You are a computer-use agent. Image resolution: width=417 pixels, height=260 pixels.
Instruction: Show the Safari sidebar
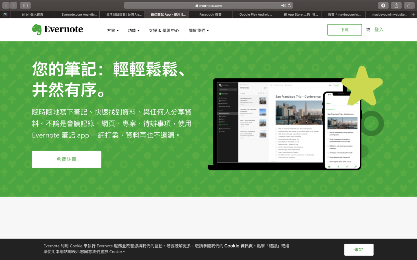[x=25, y=5]
